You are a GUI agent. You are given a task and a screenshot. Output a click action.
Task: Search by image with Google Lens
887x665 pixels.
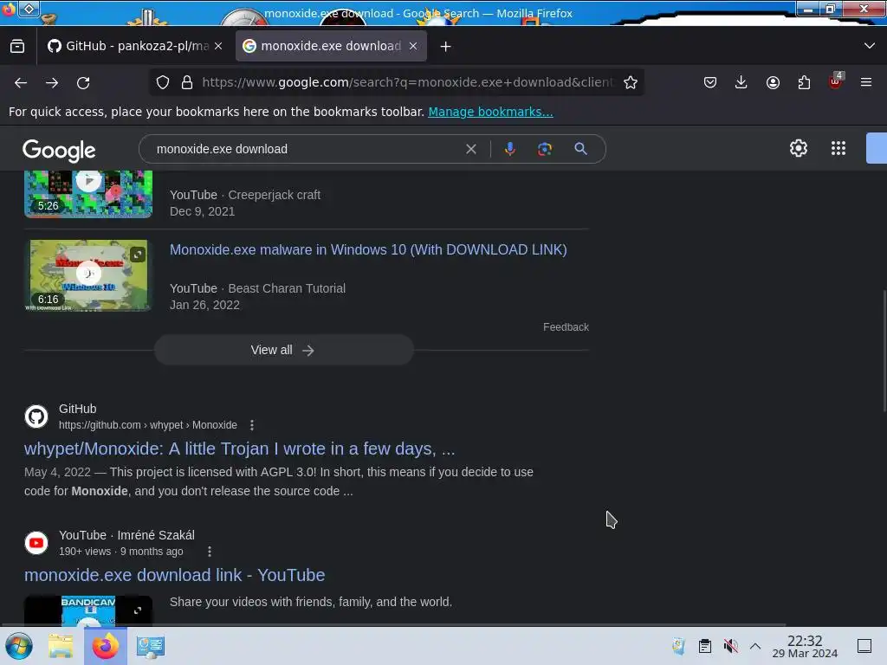coord(545,149)
